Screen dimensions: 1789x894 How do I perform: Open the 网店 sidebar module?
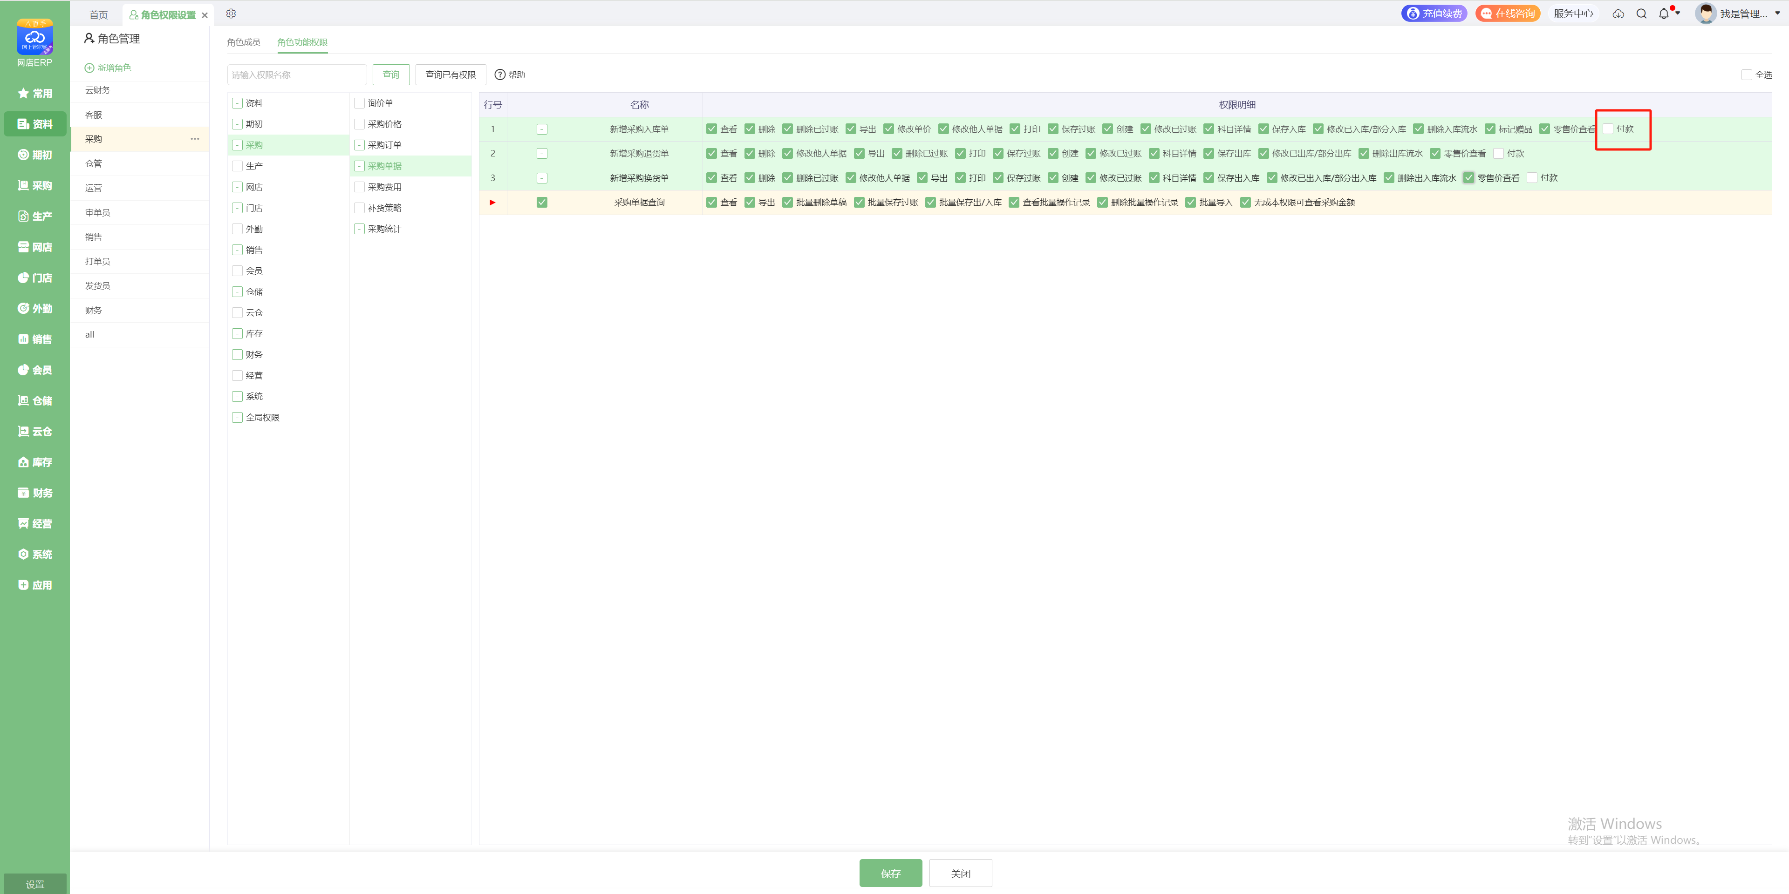pyautogui.click(x=35, y=247)
